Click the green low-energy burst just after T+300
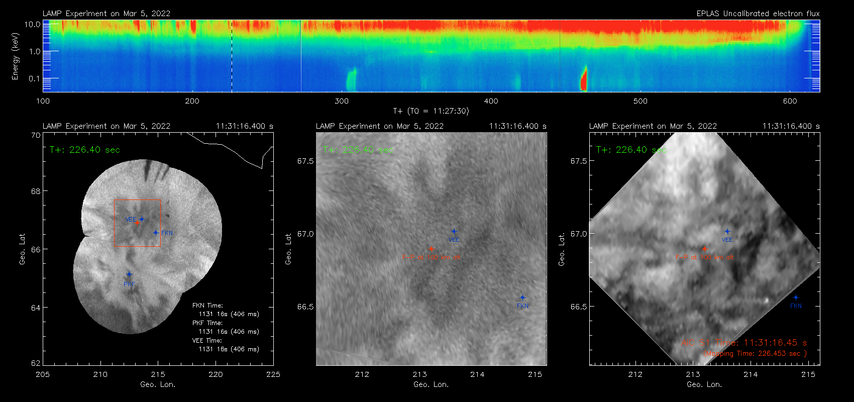 [351, 79]
